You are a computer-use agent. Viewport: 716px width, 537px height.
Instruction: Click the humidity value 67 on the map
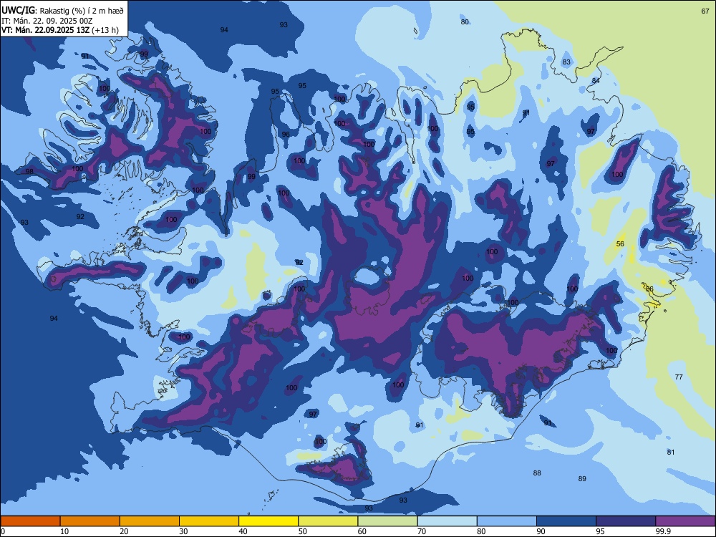tap(705, 11)
